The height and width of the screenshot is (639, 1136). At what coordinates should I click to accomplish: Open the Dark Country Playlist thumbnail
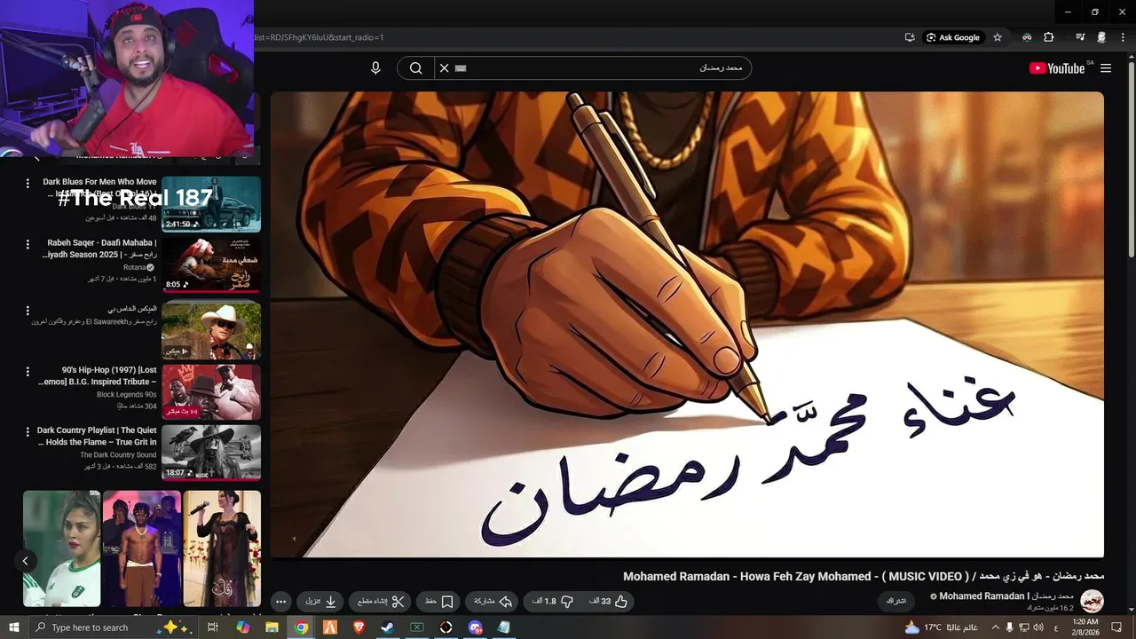[x=211, y=453]
